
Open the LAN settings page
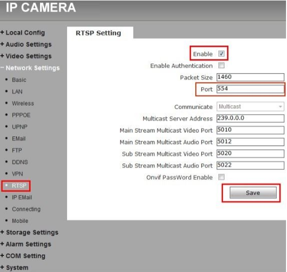click(x=17, y=92)
